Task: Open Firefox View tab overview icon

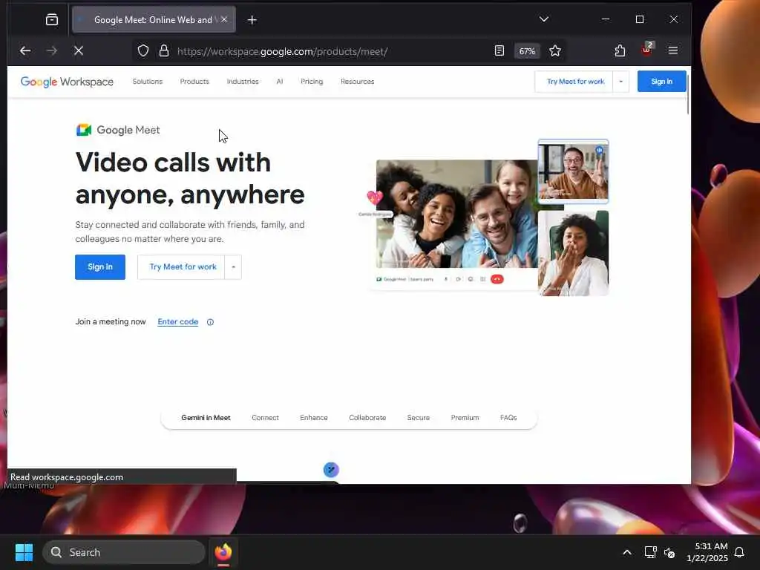Action: coord(52,19)
